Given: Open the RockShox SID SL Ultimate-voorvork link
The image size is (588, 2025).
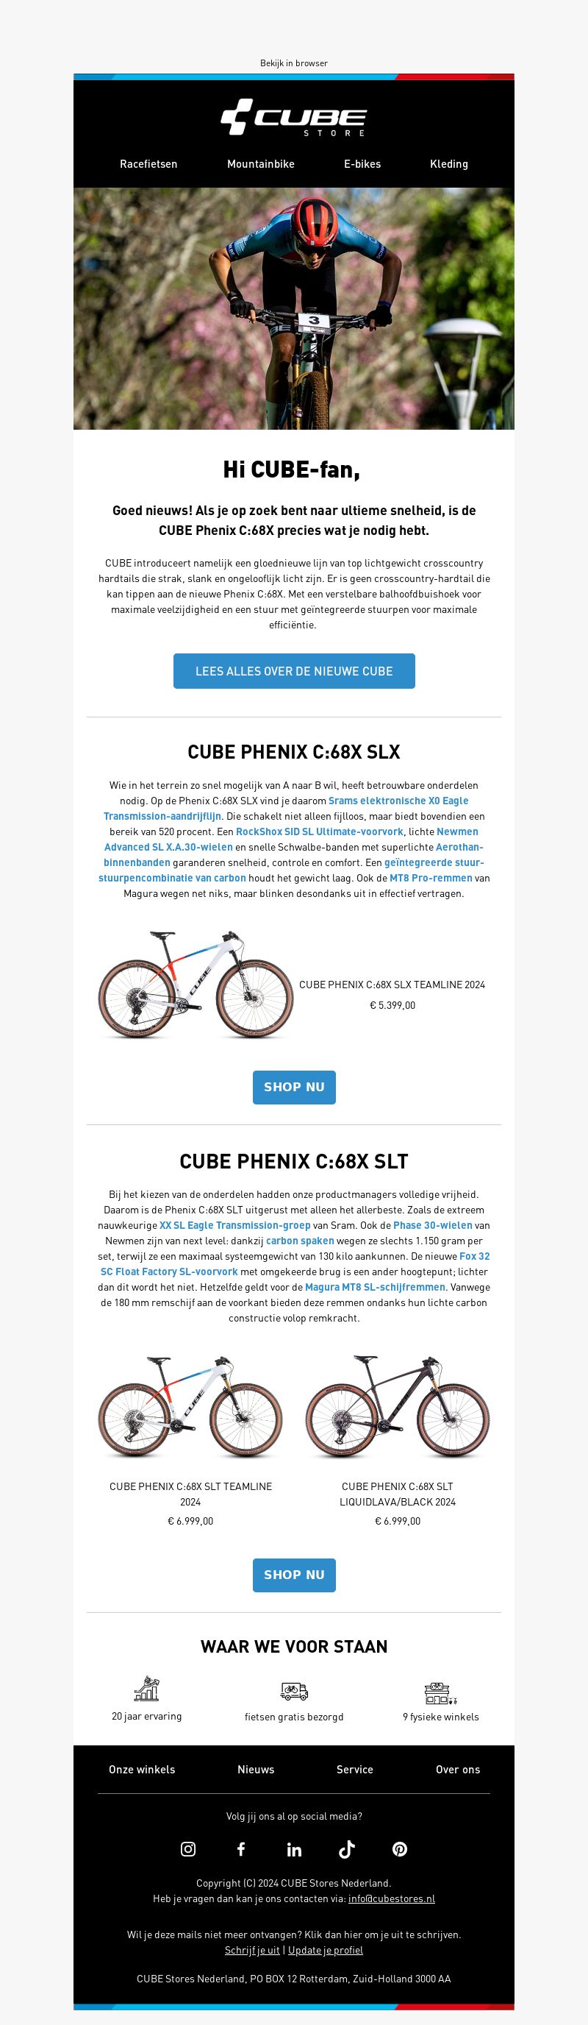Looking at the screenshot, I should click(x=320, y=831).
